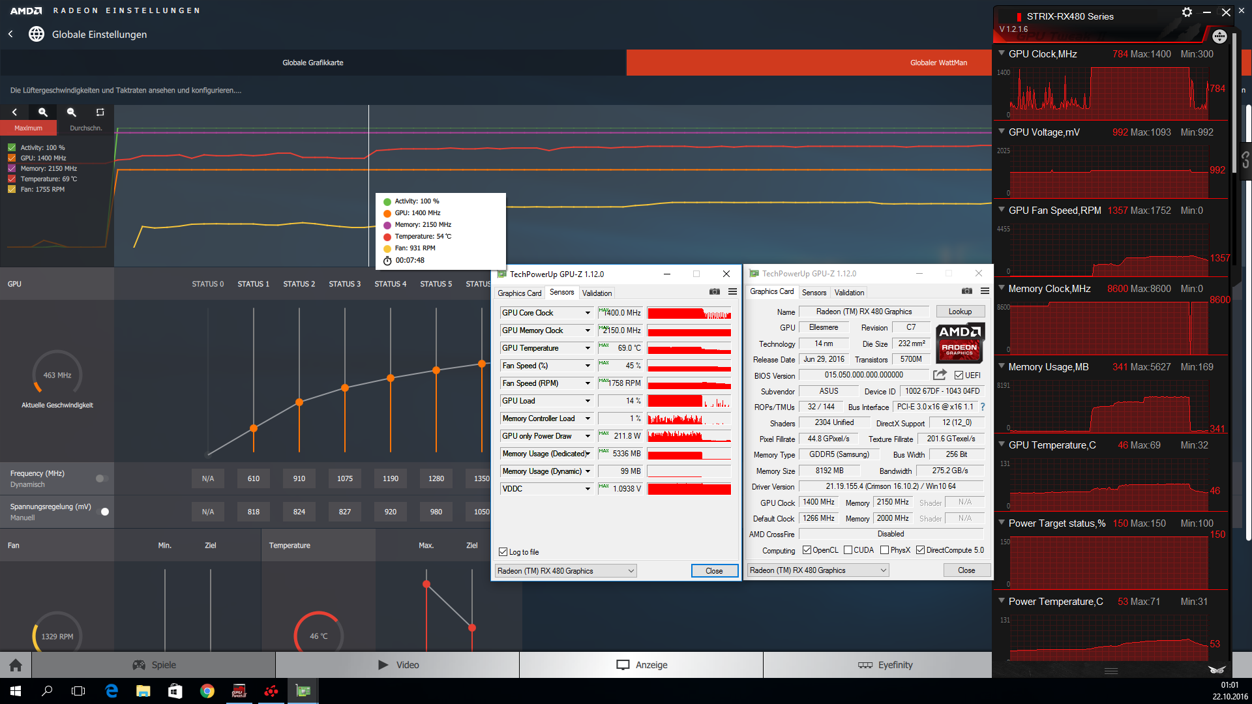Image resolution: width=1252 pixels, height=704 pixels.
Task: Switch to the Globale Grafikkarte tab
Action: click(313, 63)
